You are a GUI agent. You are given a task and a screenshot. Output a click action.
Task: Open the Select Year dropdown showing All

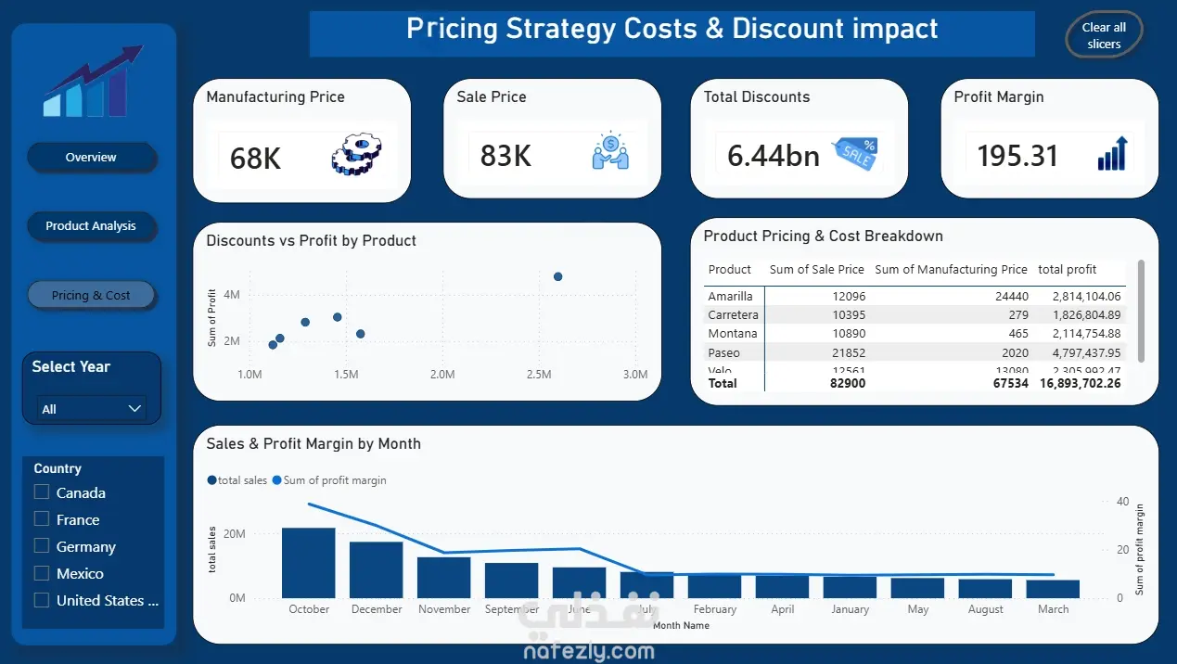pyautogui.click(x=92, y=408)
